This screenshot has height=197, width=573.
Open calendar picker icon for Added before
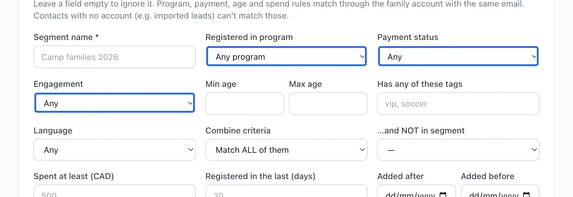coord(526,194)
